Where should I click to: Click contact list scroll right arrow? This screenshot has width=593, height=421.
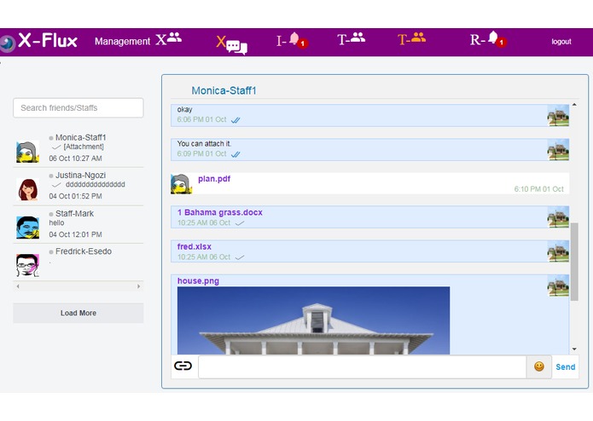(x=139, y=286)
